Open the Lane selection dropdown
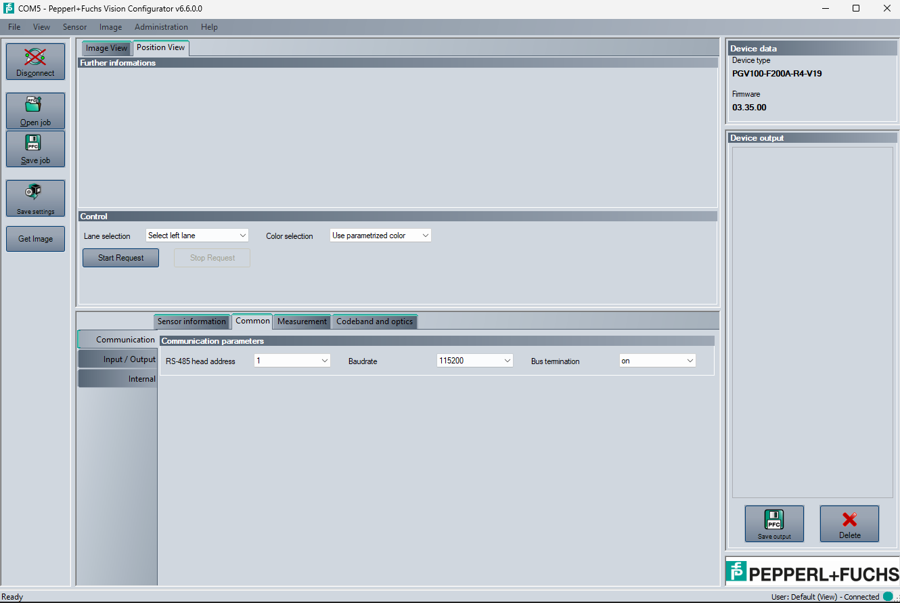 click(x=197, y=236)
